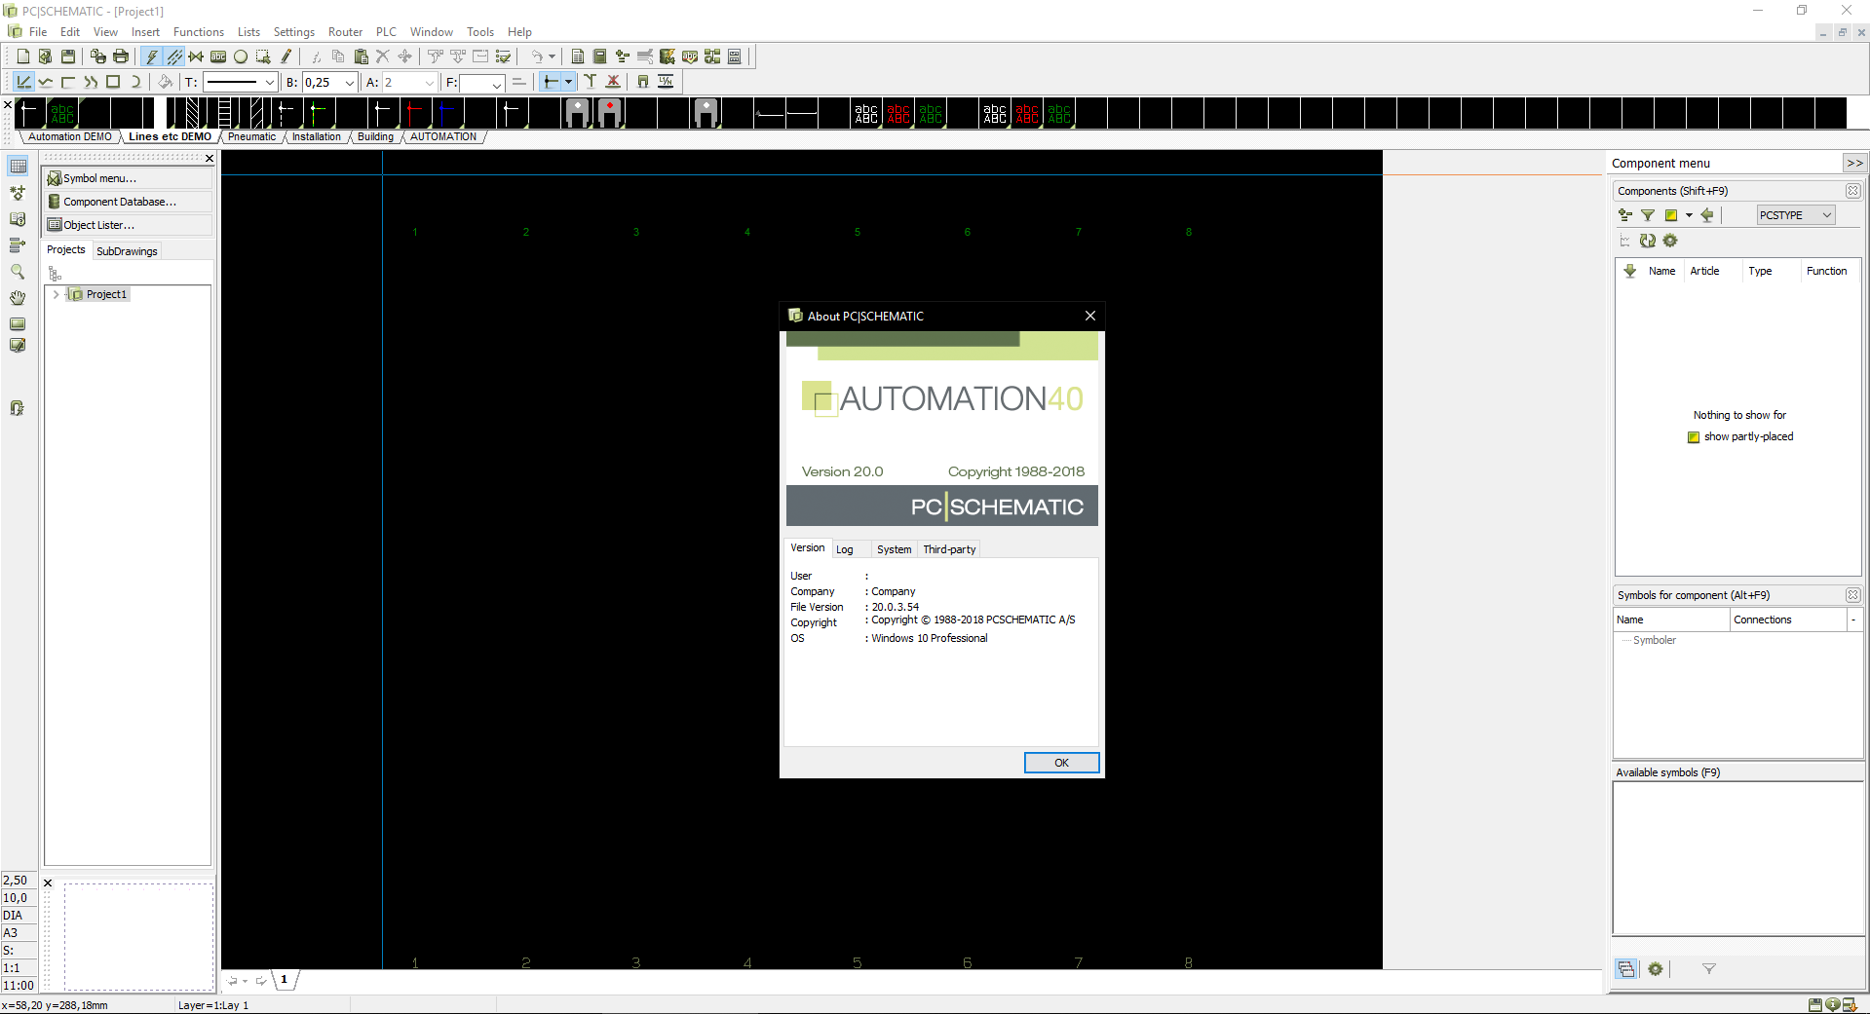Click the refresh icon in Components panel

[x=1648, y=241]
